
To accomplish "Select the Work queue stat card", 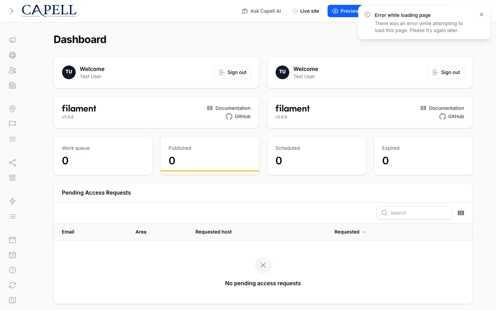I will (x=103, y=156).
